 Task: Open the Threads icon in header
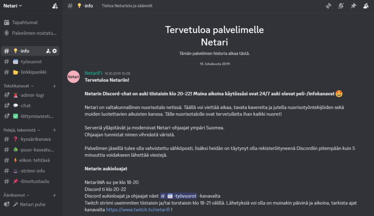coord(328,6)
